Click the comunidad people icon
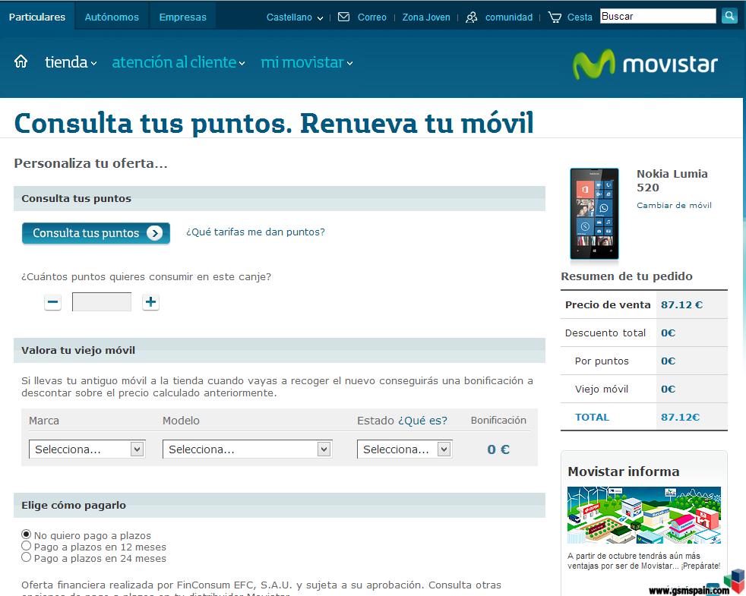The height and width of the screenshot is (596, 746). (x=471, y=17)
